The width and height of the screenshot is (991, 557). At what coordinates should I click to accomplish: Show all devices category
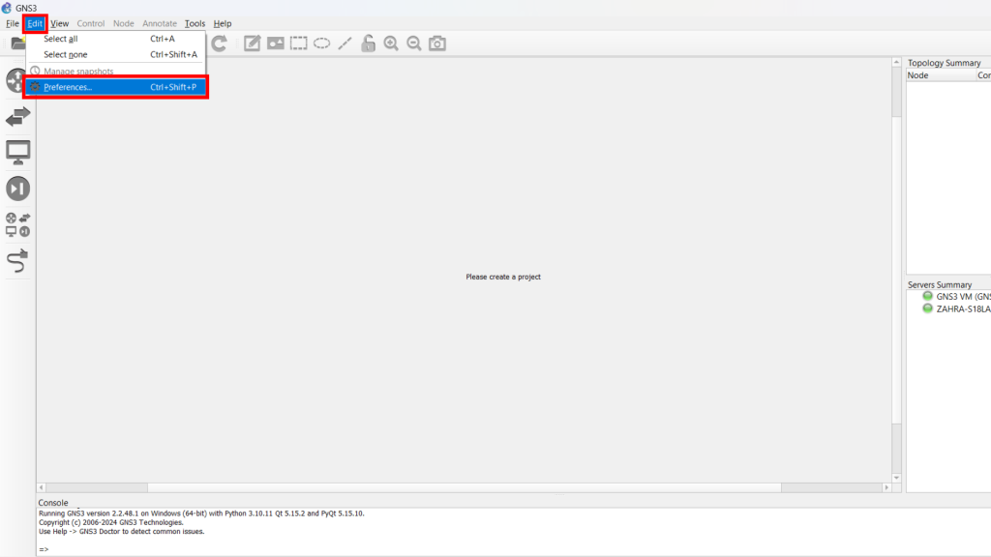[x=17, y=224]
